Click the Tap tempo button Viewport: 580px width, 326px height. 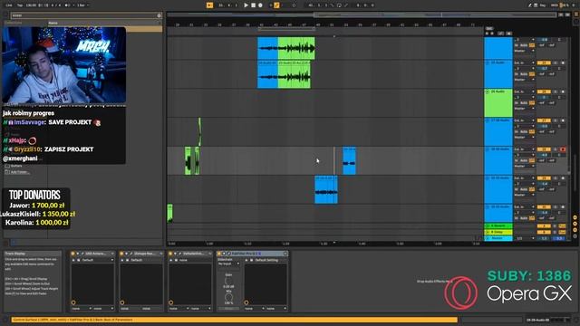20,5
